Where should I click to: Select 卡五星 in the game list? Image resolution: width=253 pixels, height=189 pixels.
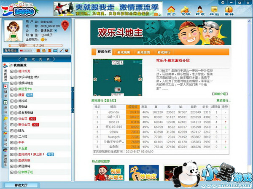tap(23, 149)
